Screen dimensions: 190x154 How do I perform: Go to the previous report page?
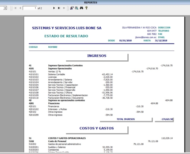point(20,8)
